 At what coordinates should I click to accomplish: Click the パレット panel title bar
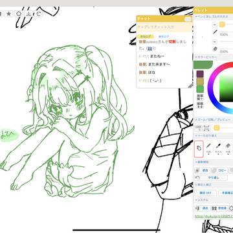click(x=214, y=10)
